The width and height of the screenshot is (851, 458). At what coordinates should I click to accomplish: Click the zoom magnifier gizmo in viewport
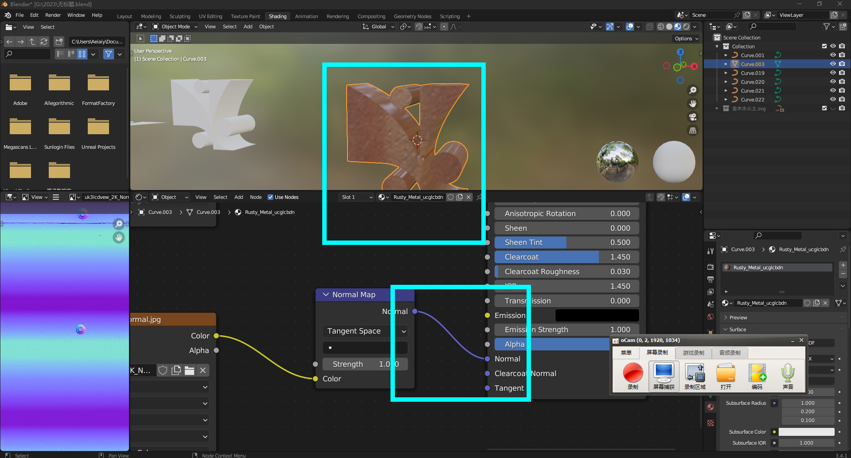pos(692,90)
